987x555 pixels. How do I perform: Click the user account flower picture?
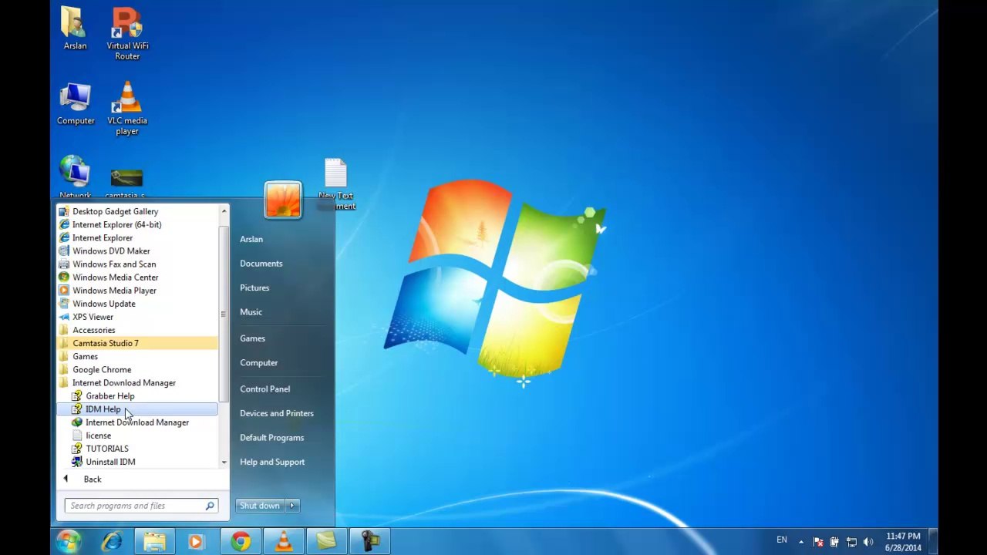283,200
